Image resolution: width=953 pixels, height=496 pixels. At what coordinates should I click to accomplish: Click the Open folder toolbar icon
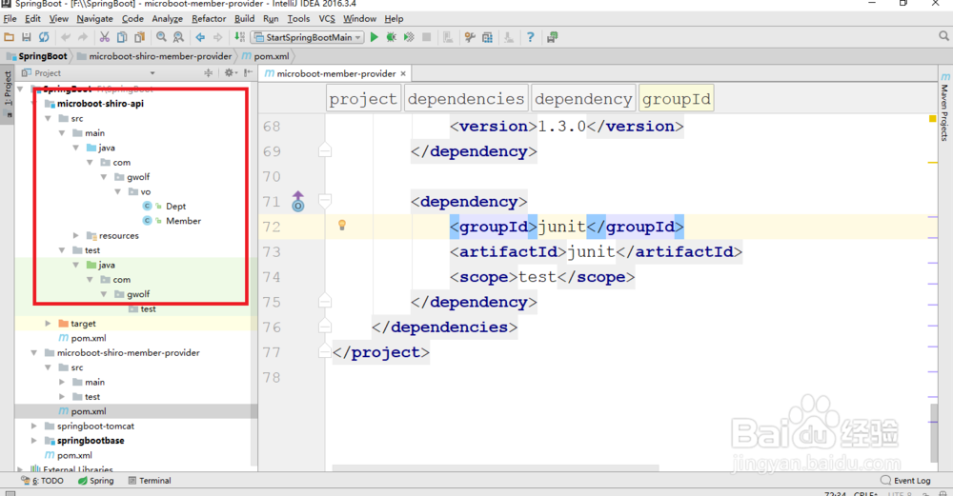click(x=10, y=37)
